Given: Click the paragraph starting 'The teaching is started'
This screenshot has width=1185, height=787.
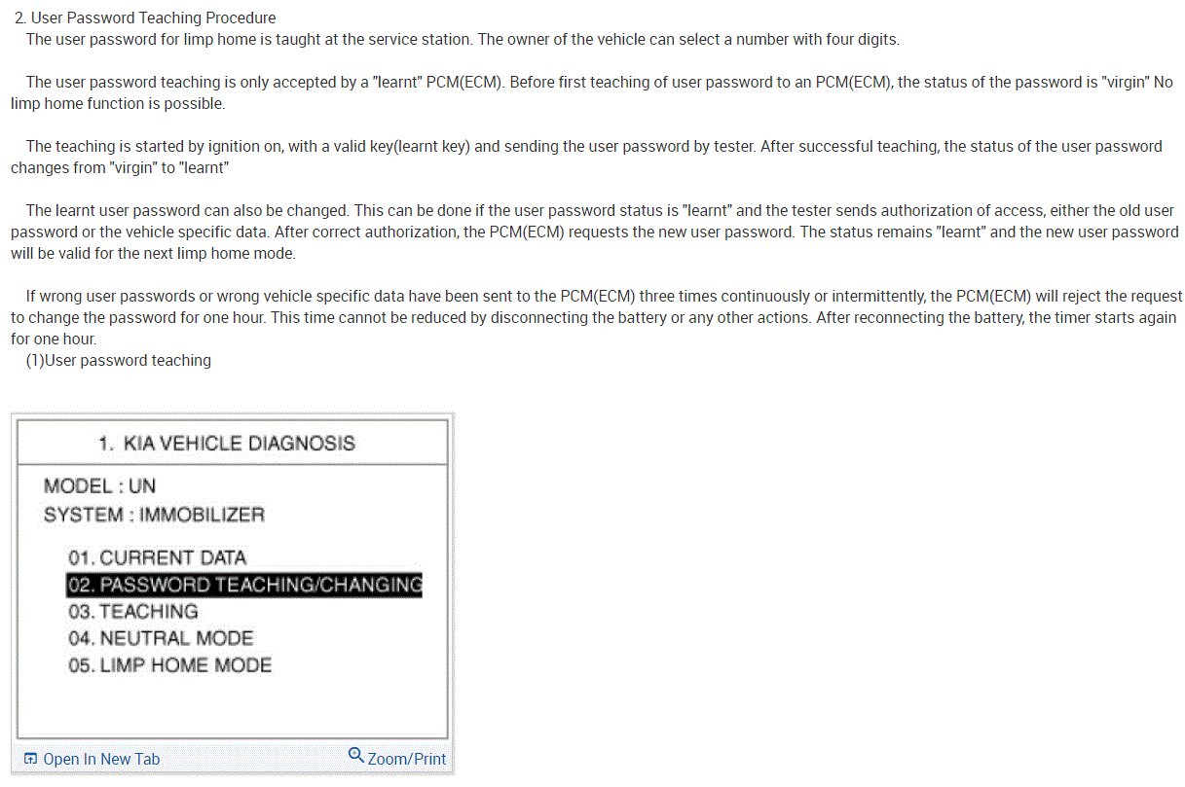Looking at the screenshot, I should 586,157.
